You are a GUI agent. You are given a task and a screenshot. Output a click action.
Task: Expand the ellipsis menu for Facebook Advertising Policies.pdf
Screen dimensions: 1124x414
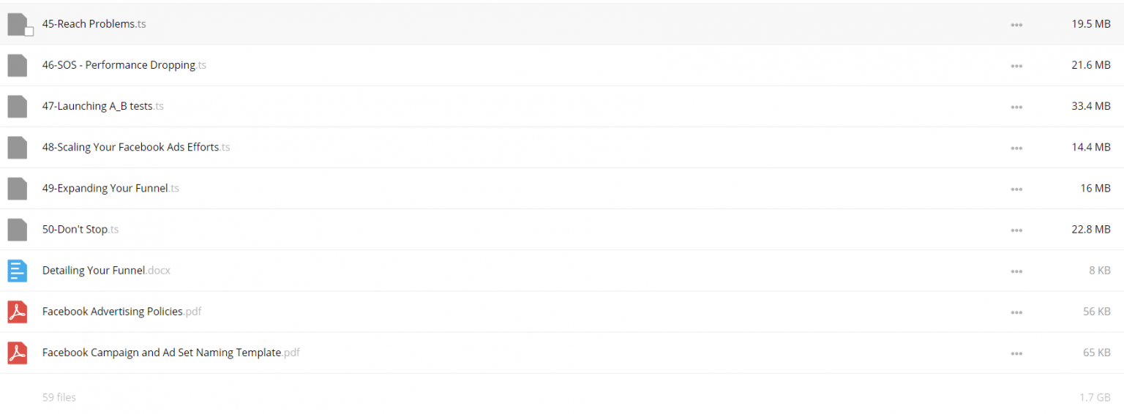point(1016,312)
